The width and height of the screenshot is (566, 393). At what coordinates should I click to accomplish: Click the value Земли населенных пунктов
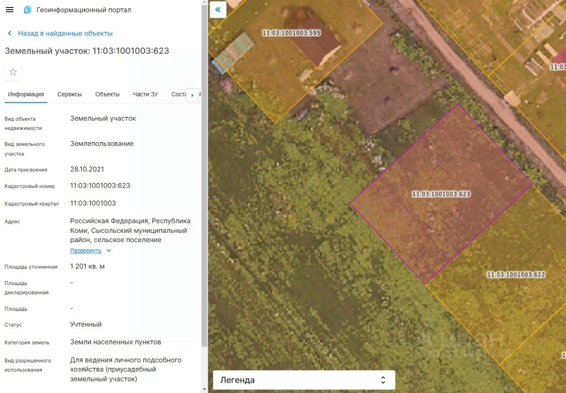coord(116,342)
